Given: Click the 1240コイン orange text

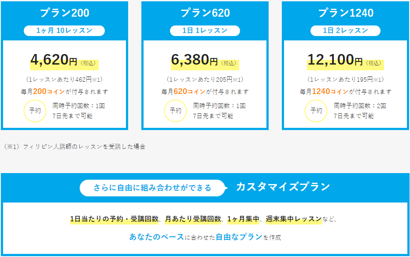Looking at the screenshot, I should [330, 91].
